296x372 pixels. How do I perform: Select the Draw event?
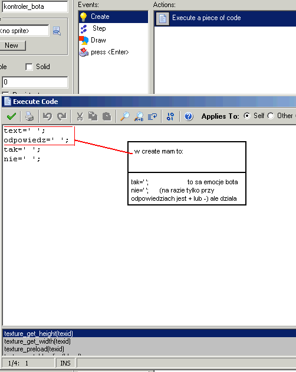tap(114, 40)
